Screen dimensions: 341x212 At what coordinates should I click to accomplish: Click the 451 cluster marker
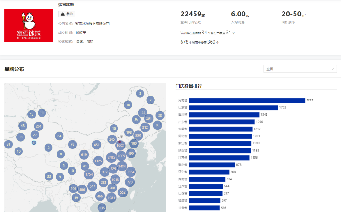[97, 145]
